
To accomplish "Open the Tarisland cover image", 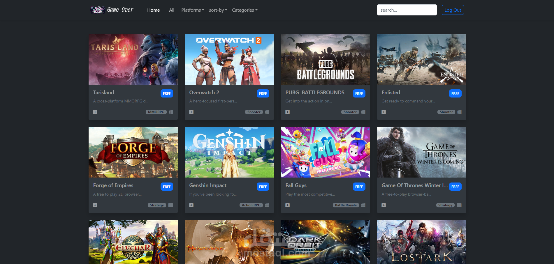I will (x=133, y=59).
